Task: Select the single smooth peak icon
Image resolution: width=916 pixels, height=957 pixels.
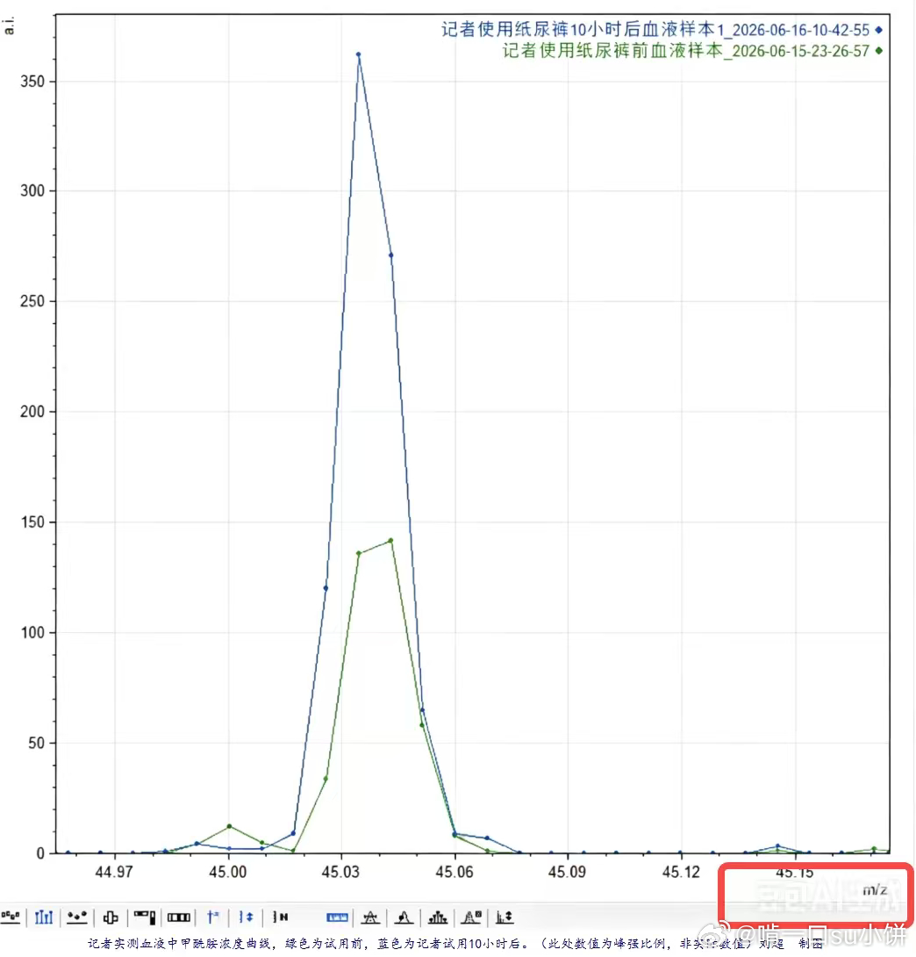Action: click(x=404, y=917)
